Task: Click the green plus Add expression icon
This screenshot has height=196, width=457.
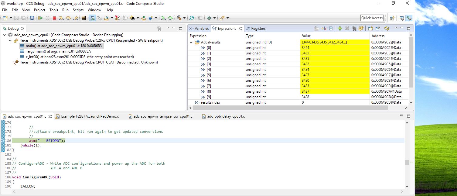Action: pyautogui.click(x=340, y=28)
